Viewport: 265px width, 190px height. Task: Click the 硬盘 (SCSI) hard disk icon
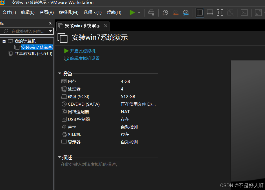tap(64, 96)
